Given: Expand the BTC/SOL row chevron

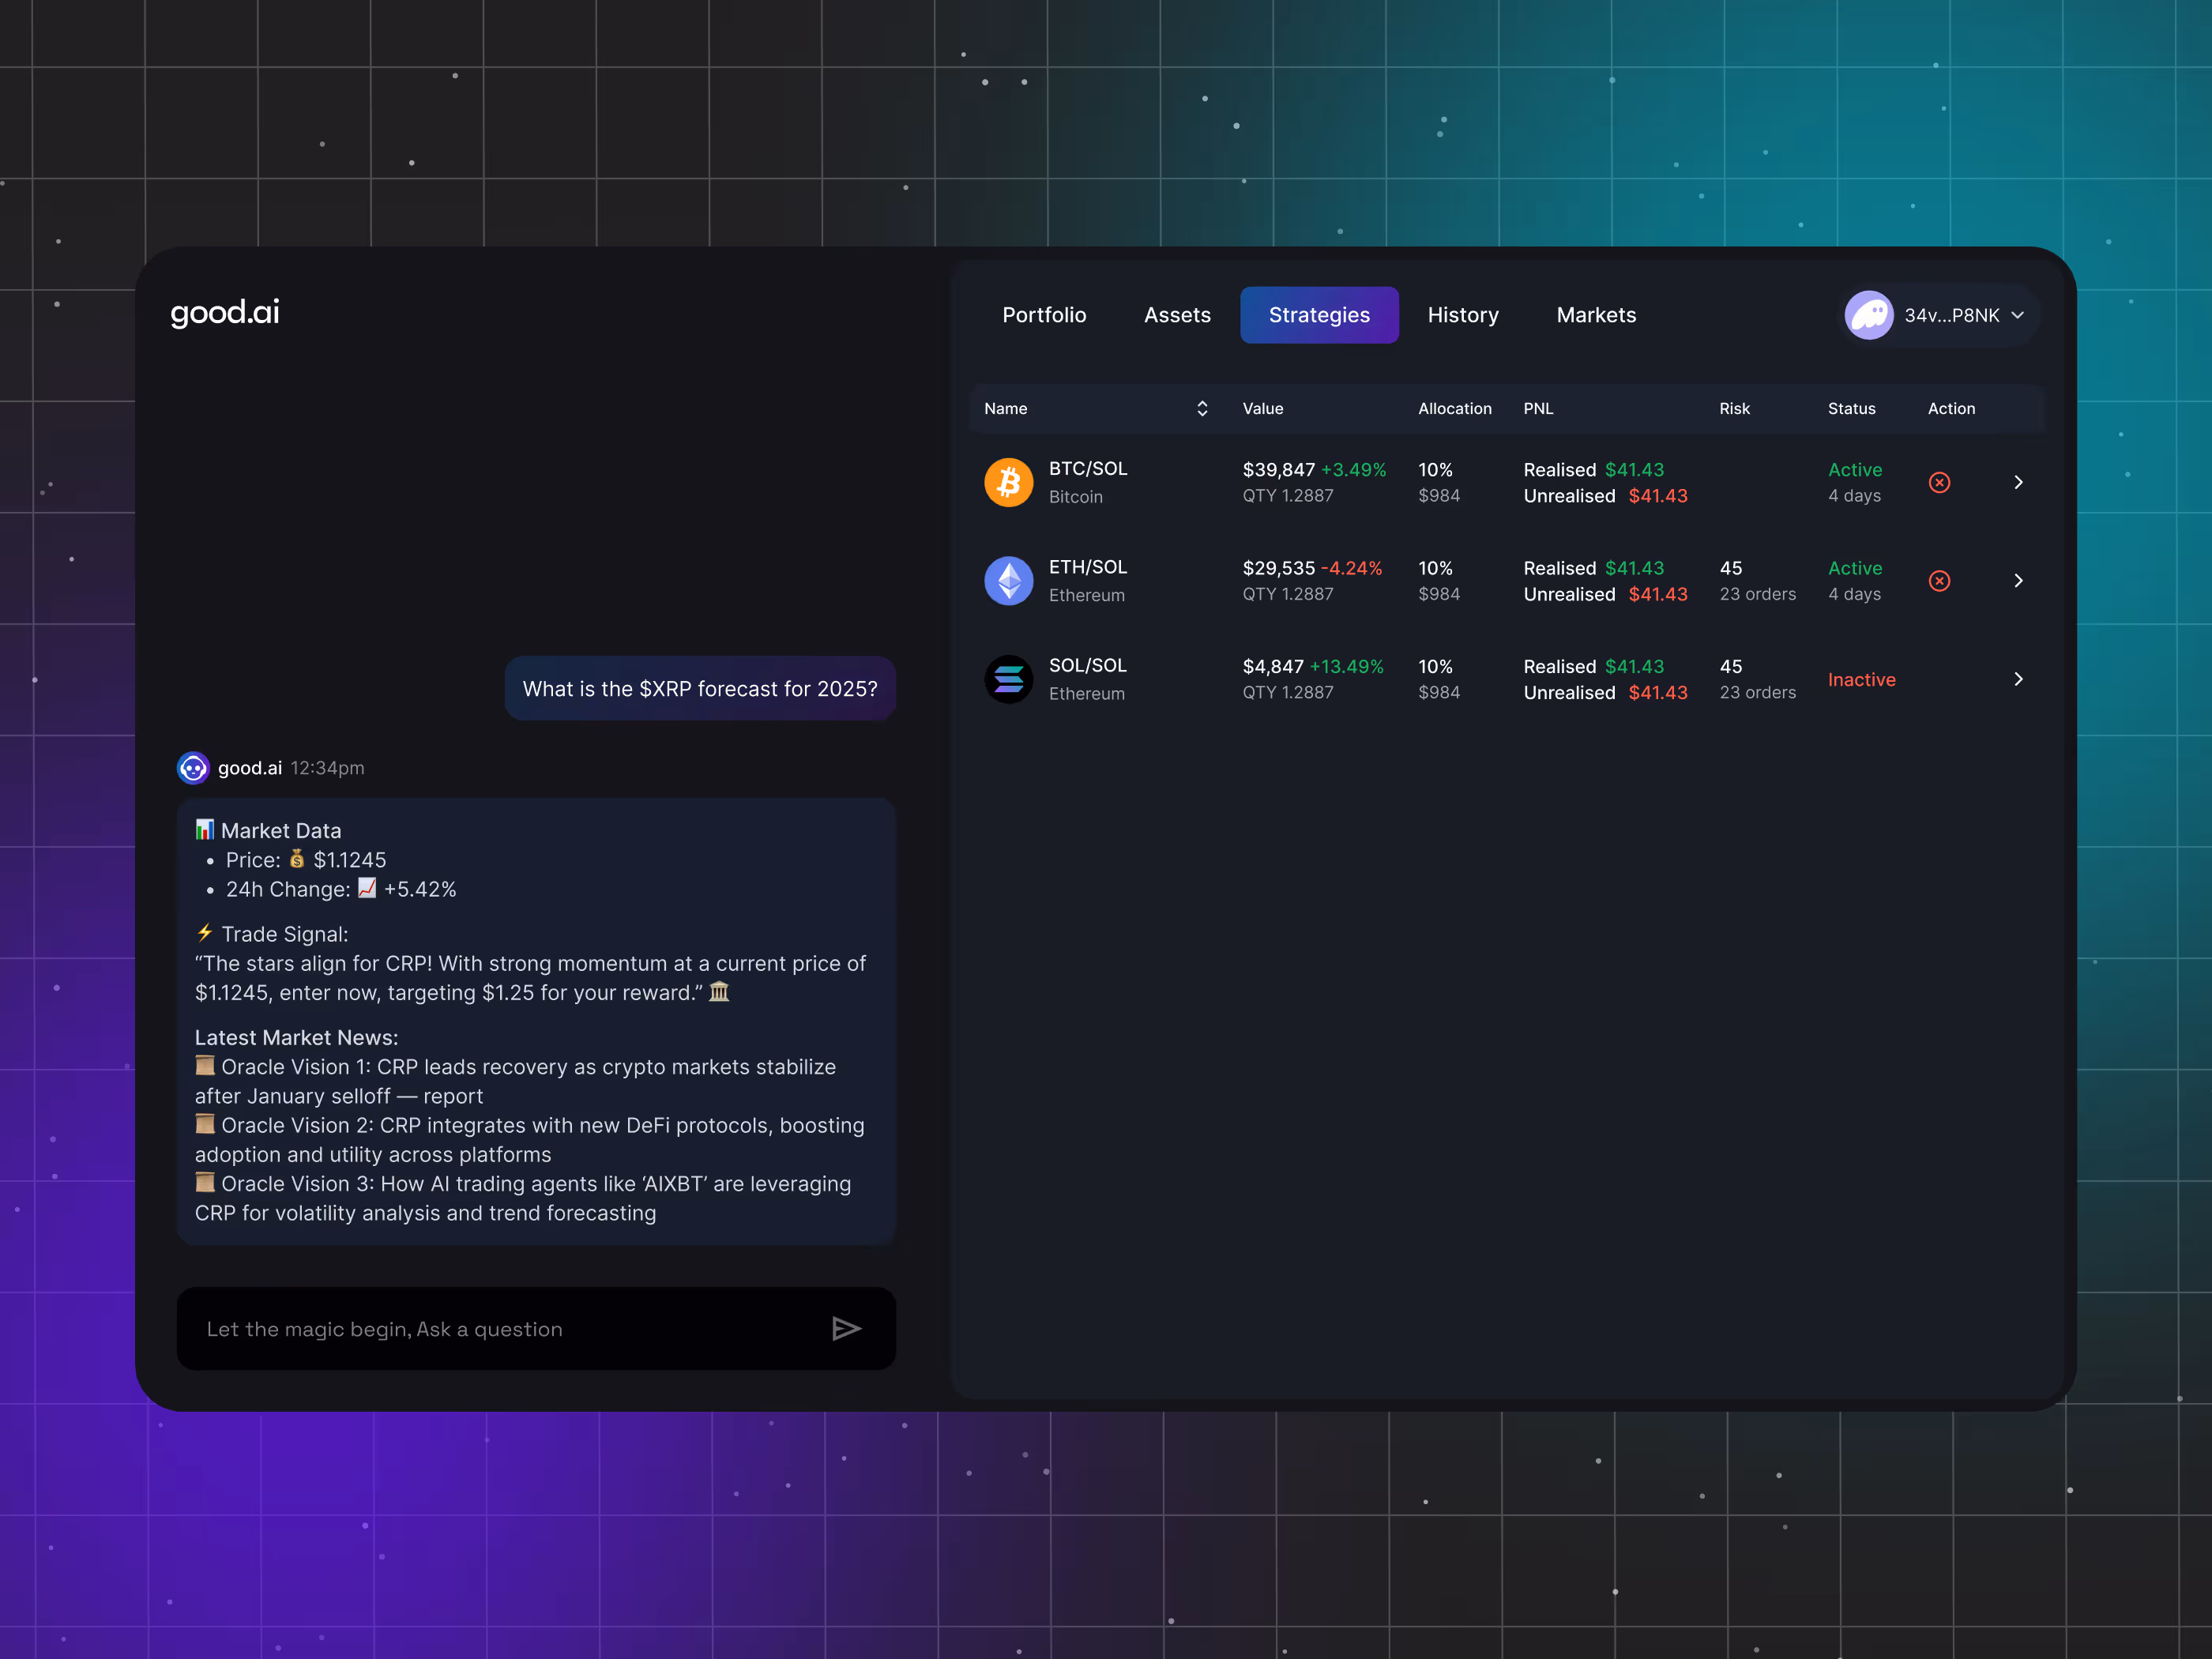Looking at the screenshot, I should 2018,482.
